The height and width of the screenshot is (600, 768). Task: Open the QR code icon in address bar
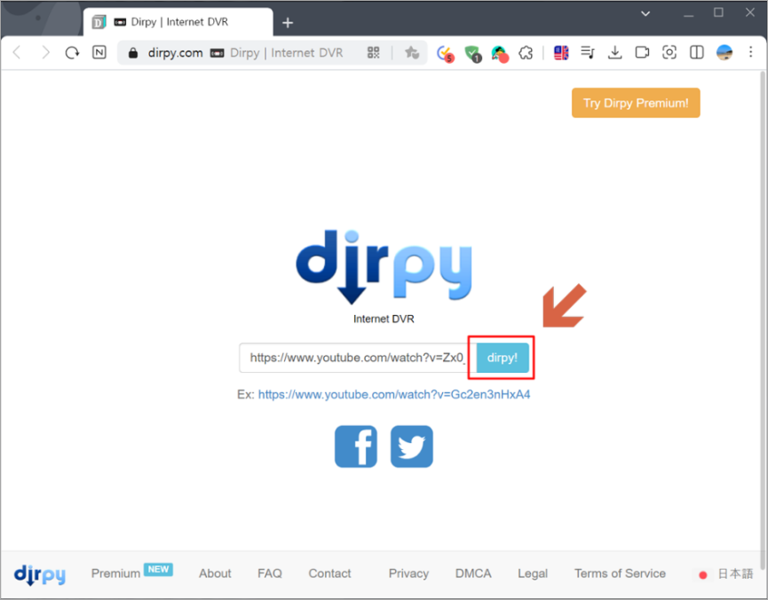[373, 52]
